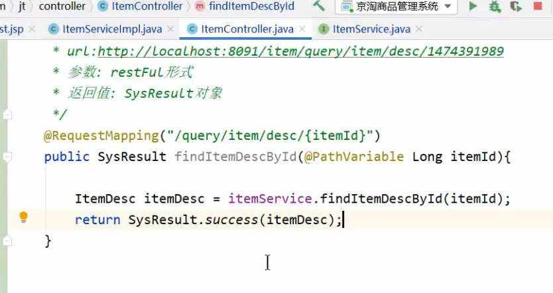Click the Build project hammer icon
This screenshot has height=293, width=553.
(319, 6)
